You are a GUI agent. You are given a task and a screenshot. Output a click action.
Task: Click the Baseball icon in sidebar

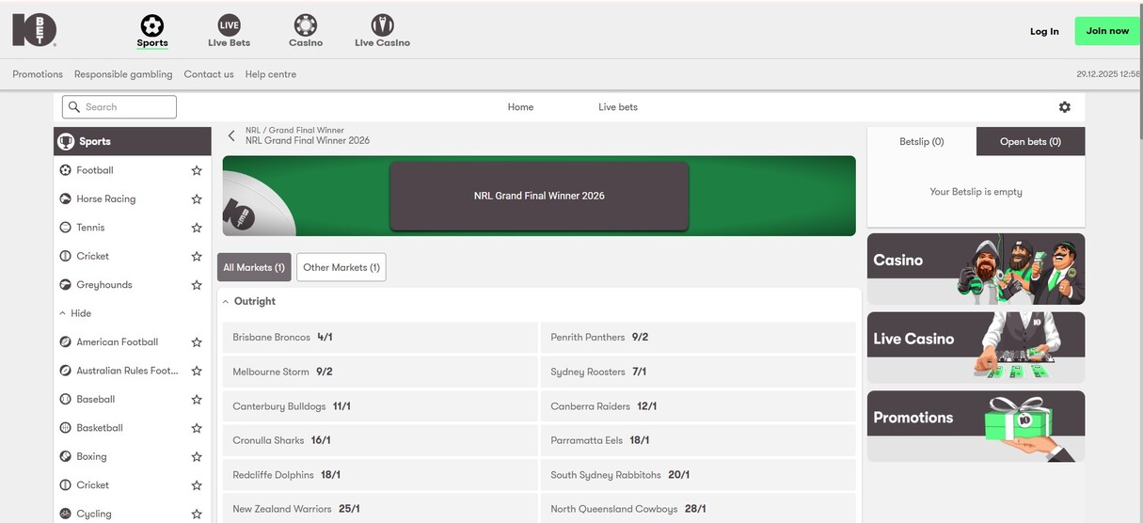point(65,400)
